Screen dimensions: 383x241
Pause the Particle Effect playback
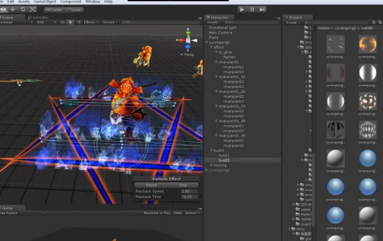151,186
